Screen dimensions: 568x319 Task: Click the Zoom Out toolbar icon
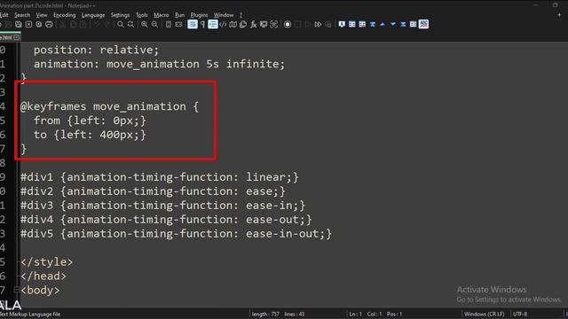click(x=154, y=24)
